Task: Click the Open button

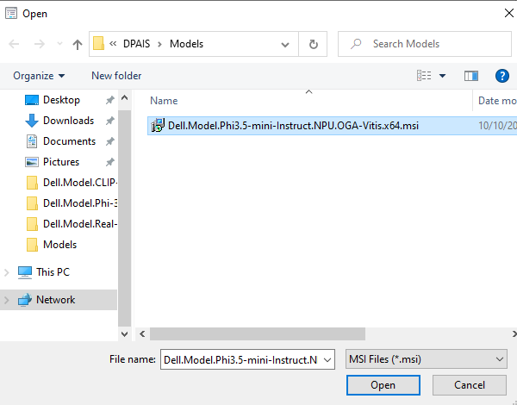Action: 383,385
